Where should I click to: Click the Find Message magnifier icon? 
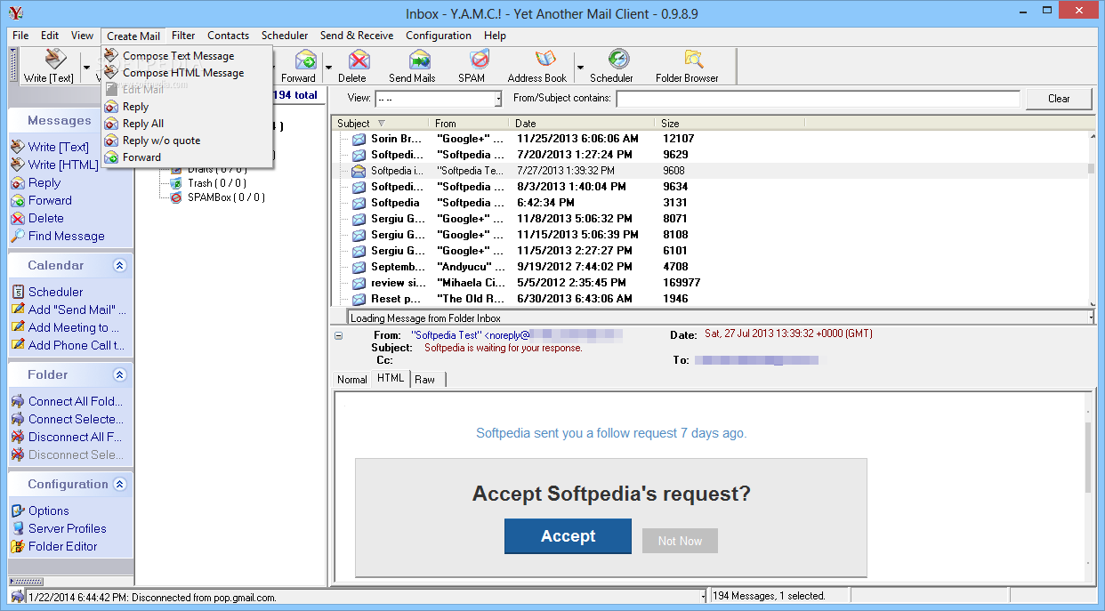[18, 236]
